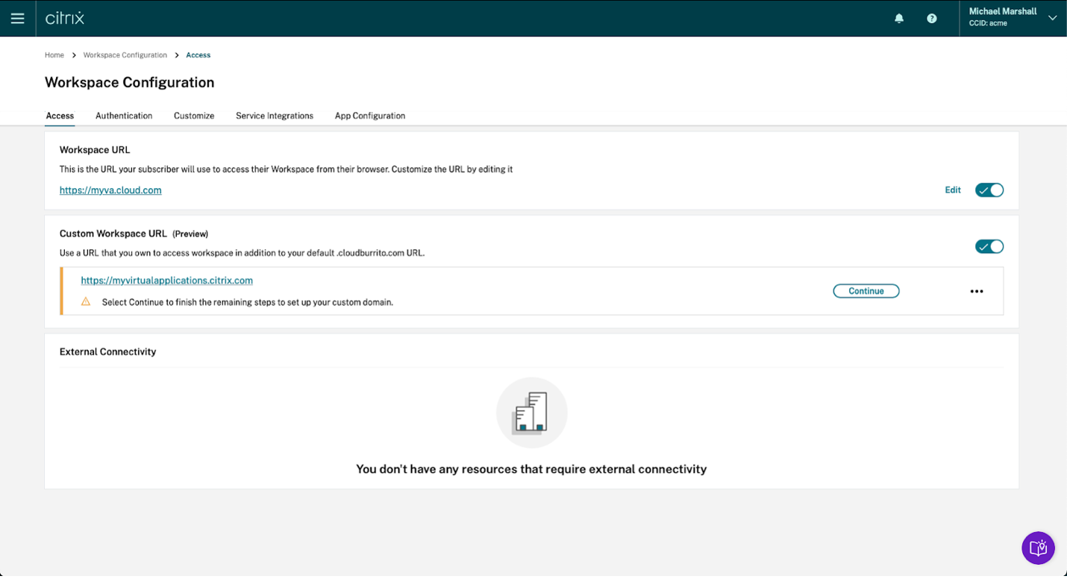
Task: Select the App Configuration tab
Action: pos(370,116)
